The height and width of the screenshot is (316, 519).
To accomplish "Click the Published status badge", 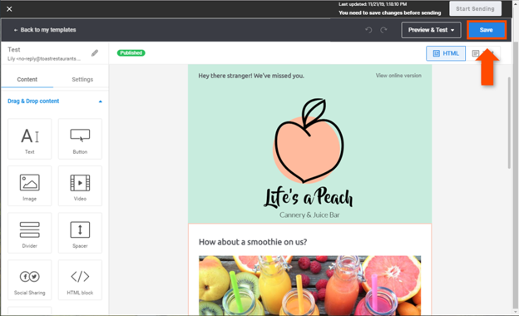I will [131, 53].
